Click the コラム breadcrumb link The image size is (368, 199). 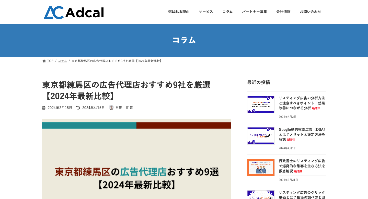tap(62, 61)
